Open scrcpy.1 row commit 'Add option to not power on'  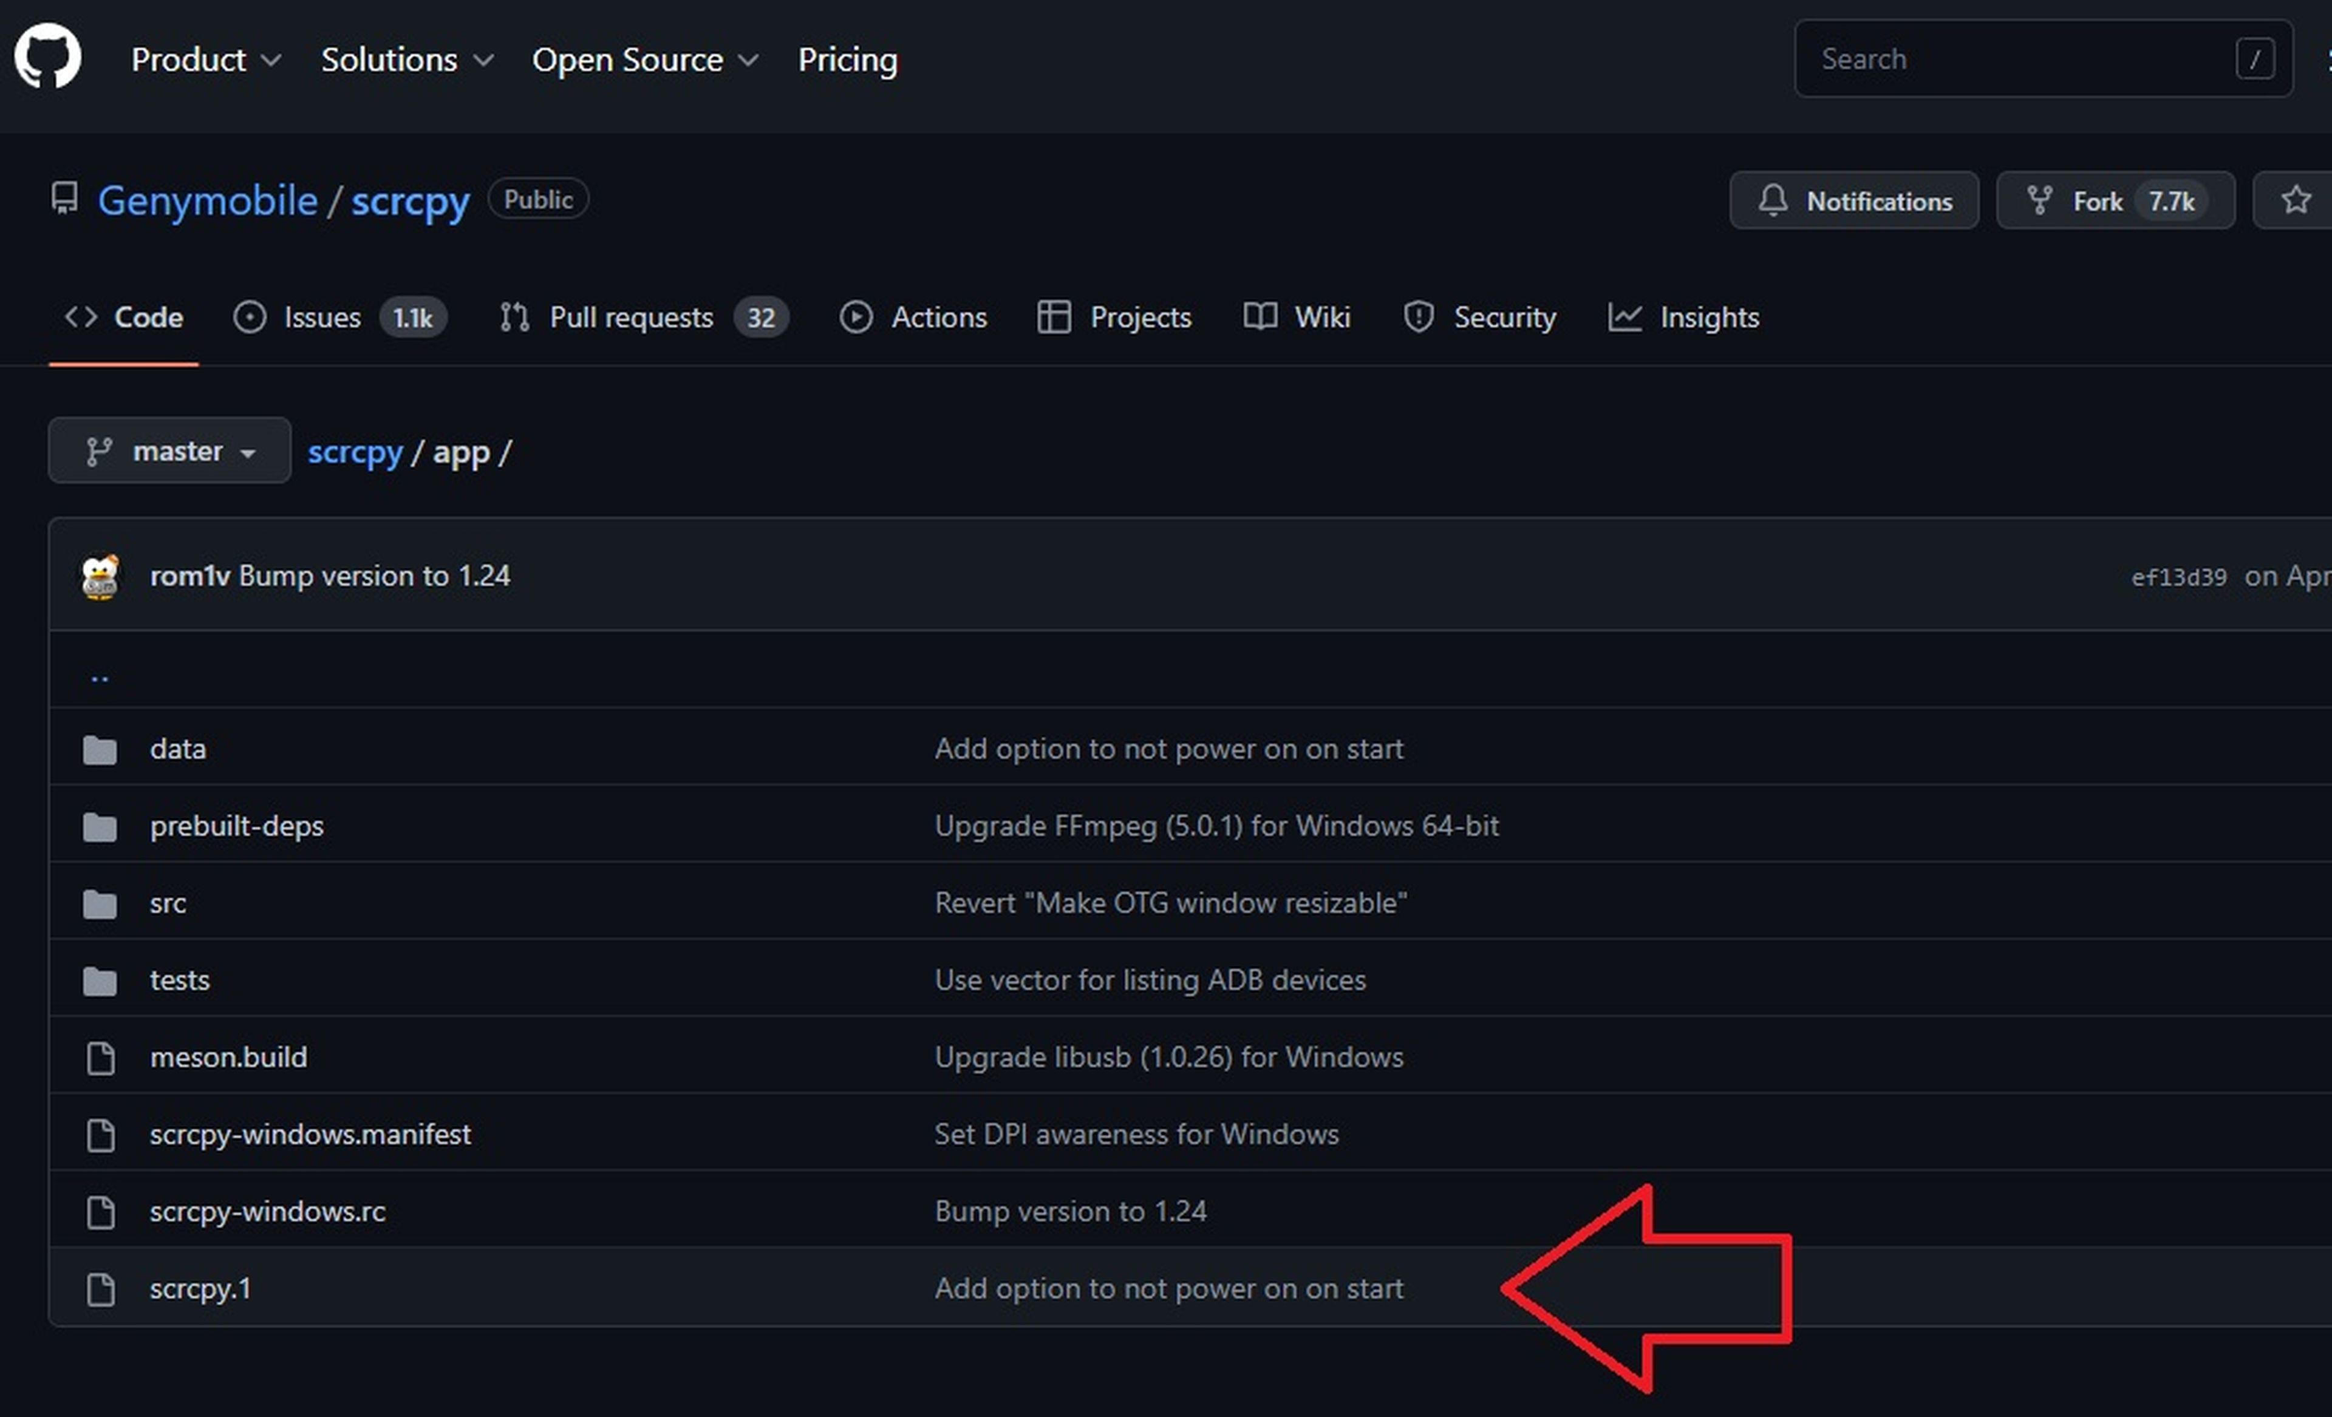[x=1169, y=1288]
